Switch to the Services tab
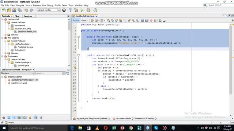234x131 pixels. (x=28, y=16)
